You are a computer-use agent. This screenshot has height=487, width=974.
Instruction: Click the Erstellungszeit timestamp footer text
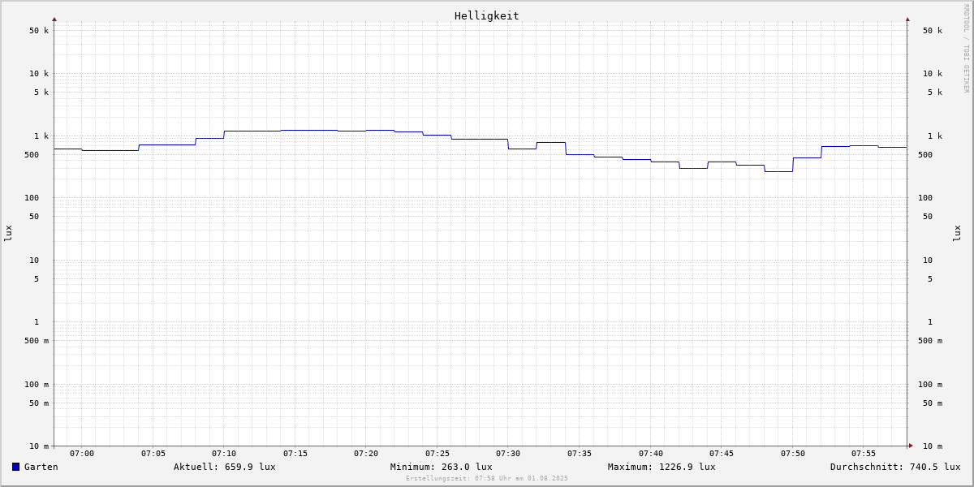click(487, 479)
